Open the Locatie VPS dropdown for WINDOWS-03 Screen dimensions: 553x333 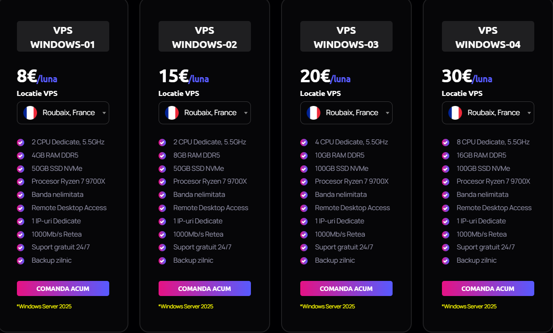346,113
